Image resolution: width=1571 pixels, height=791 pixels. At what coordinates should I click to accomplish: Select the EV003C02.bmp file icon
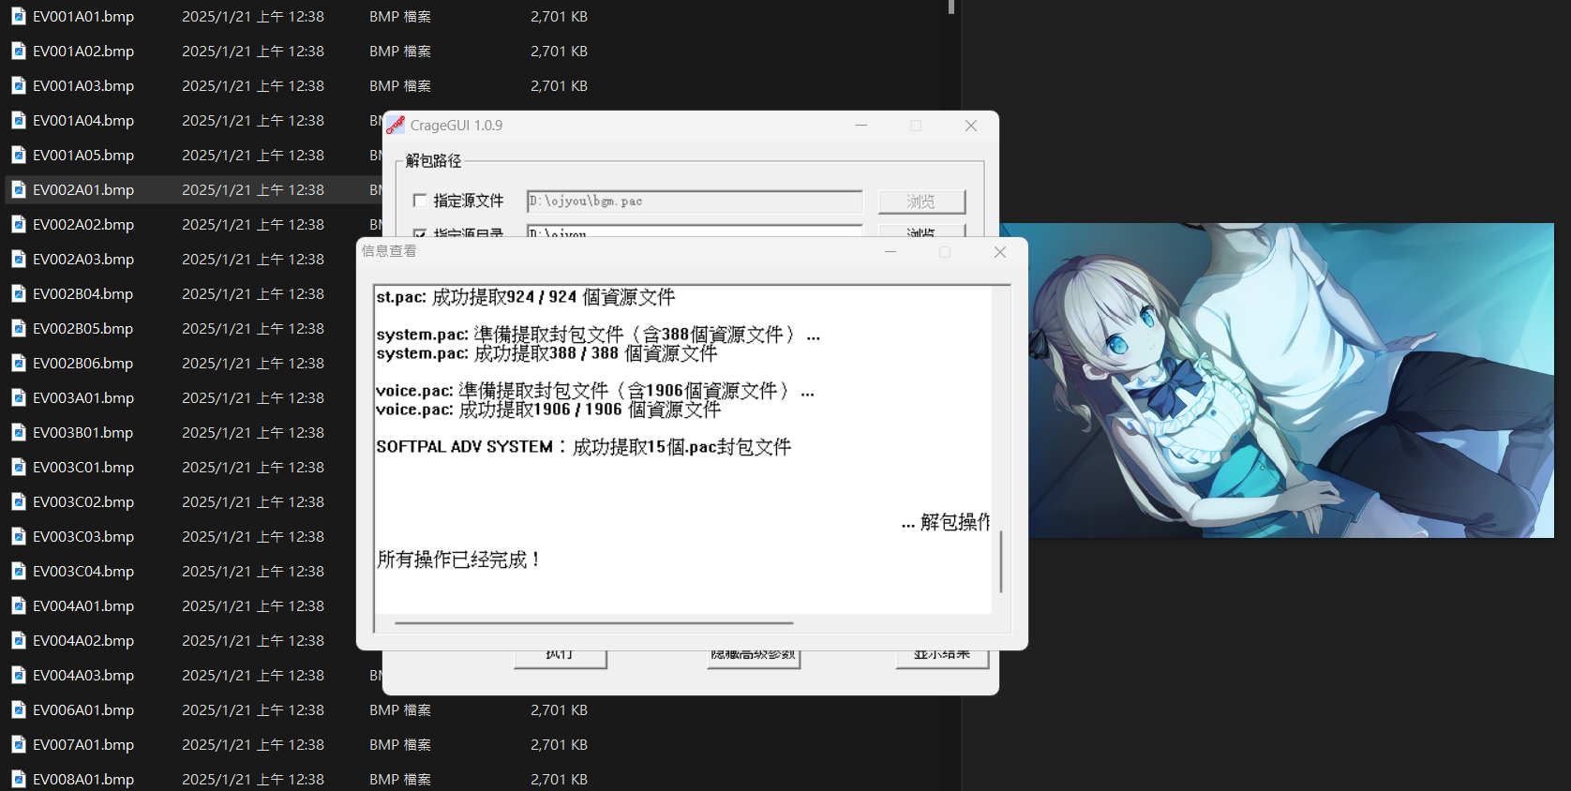(x=18, y=502)
